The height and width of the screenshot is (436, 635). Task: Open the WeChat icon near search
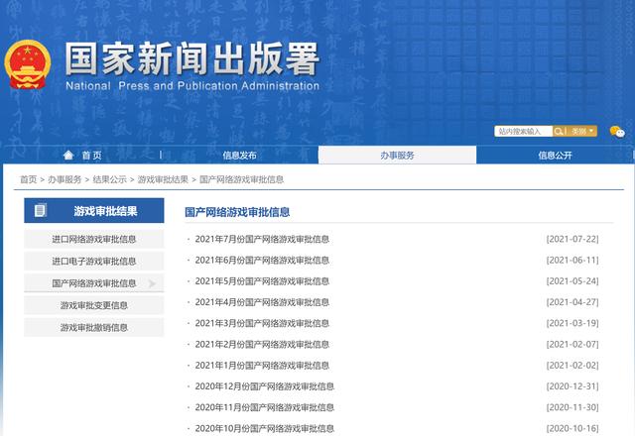point(616,132)
